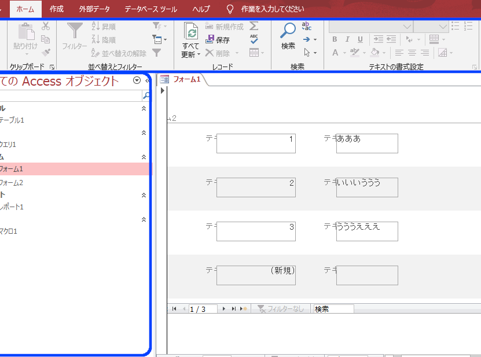Click the 検索 search box in record navigator
This screenshot has width=481, height=357.
coord(332,309)
